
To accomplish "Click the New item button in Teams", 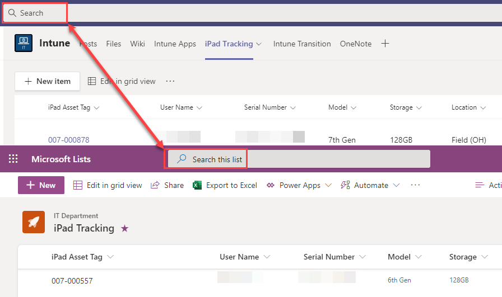I will [x=48, y=81].
